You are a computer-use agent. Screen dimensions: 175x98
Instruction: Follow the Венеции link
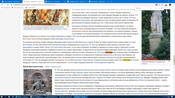(80, 18)
